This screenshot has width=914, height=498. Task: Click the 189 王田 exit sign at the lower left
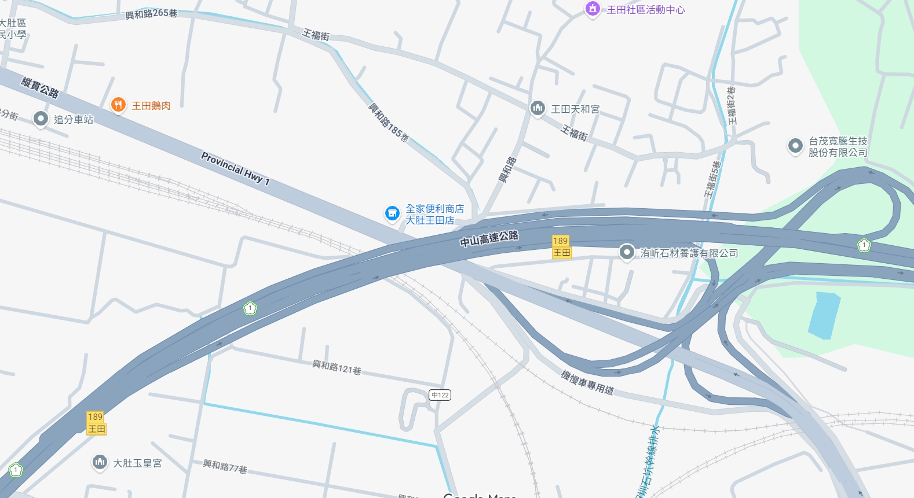[x=96, y=423]
